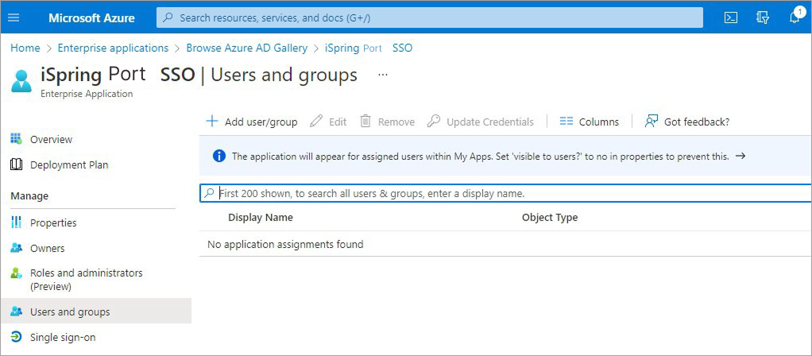Open Overview in the sidebar

52,139
